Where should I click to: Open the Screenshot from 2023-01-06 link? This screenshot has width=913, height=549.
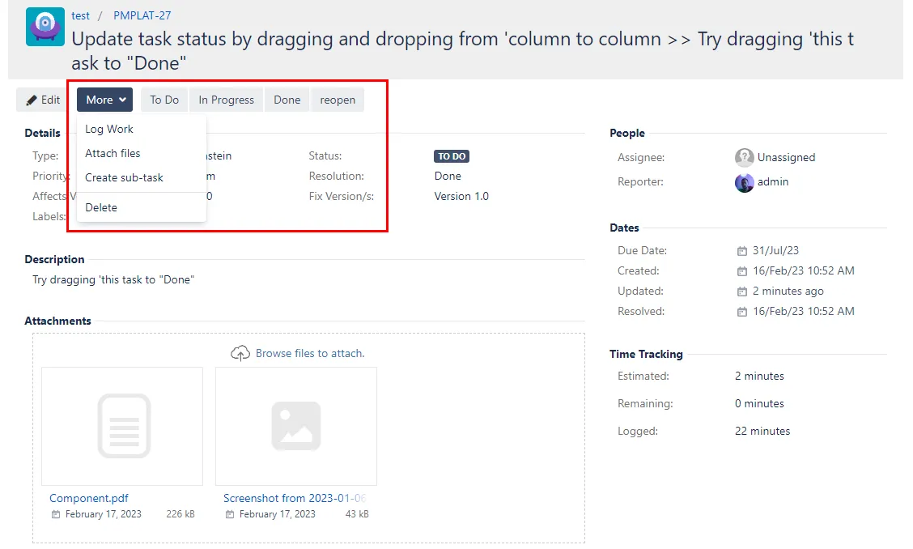click(x=295, y=498)
